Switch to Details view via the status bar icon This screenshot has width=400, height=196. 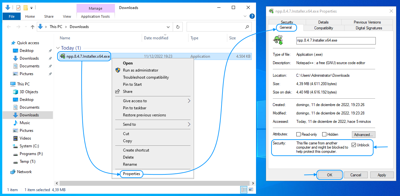(244, 190)
